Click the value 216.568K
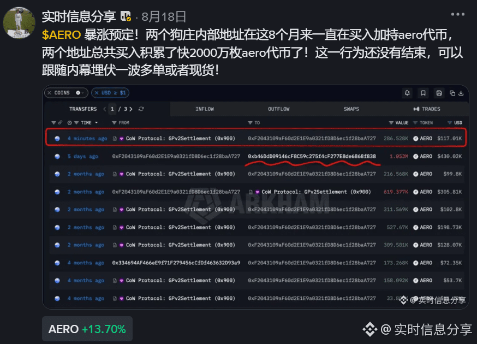Image resolution: width=477 pixels, height=344 pixels. coord(396,174)
